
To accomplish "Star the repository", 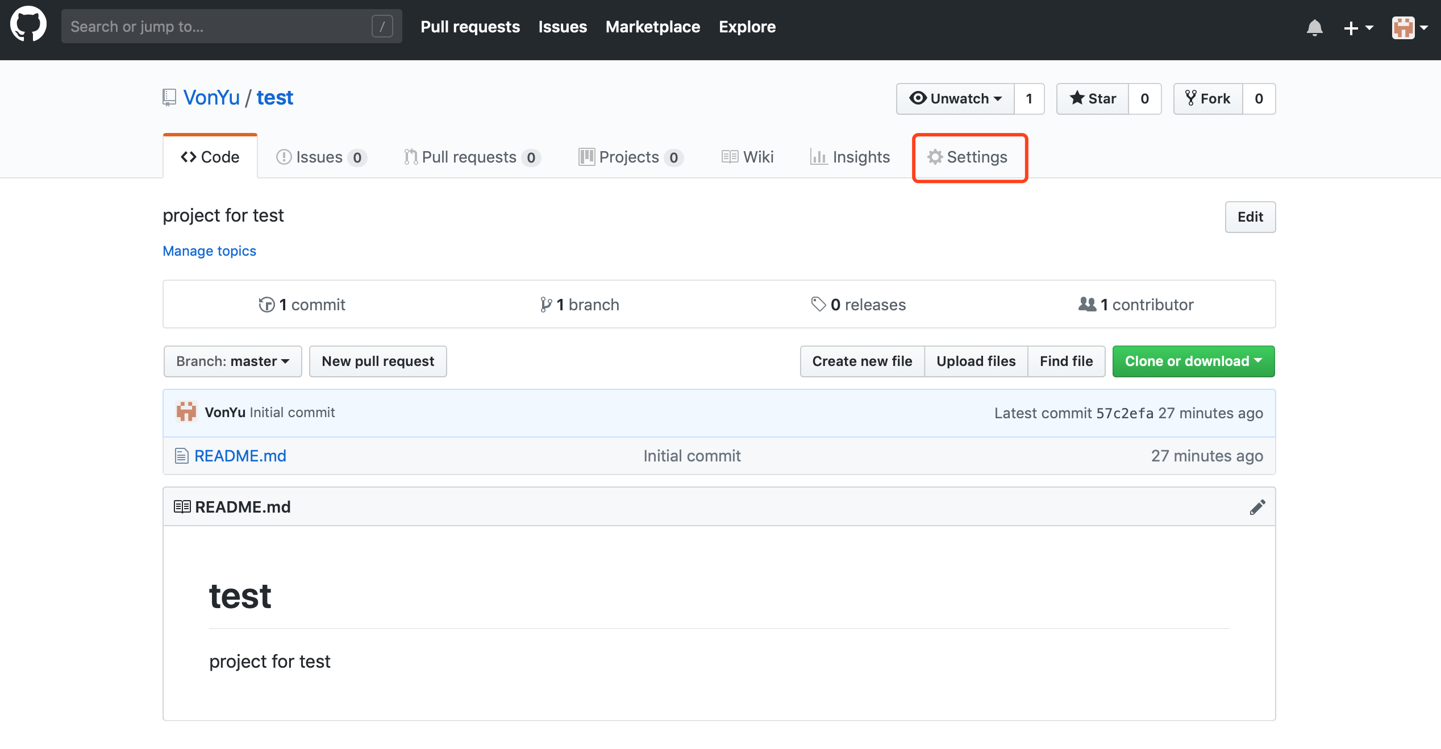I will coord(1092,99).
